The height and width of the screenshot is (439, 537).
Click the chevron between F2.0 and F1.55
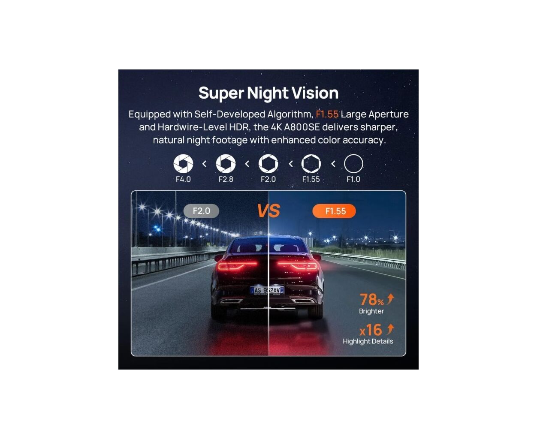290,164
